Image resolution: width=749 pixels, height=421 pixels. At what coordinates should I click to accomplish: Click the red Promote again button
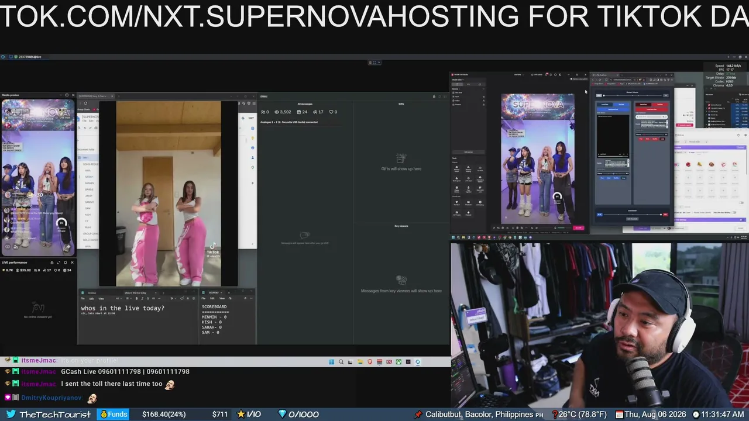tap(684, 125)
